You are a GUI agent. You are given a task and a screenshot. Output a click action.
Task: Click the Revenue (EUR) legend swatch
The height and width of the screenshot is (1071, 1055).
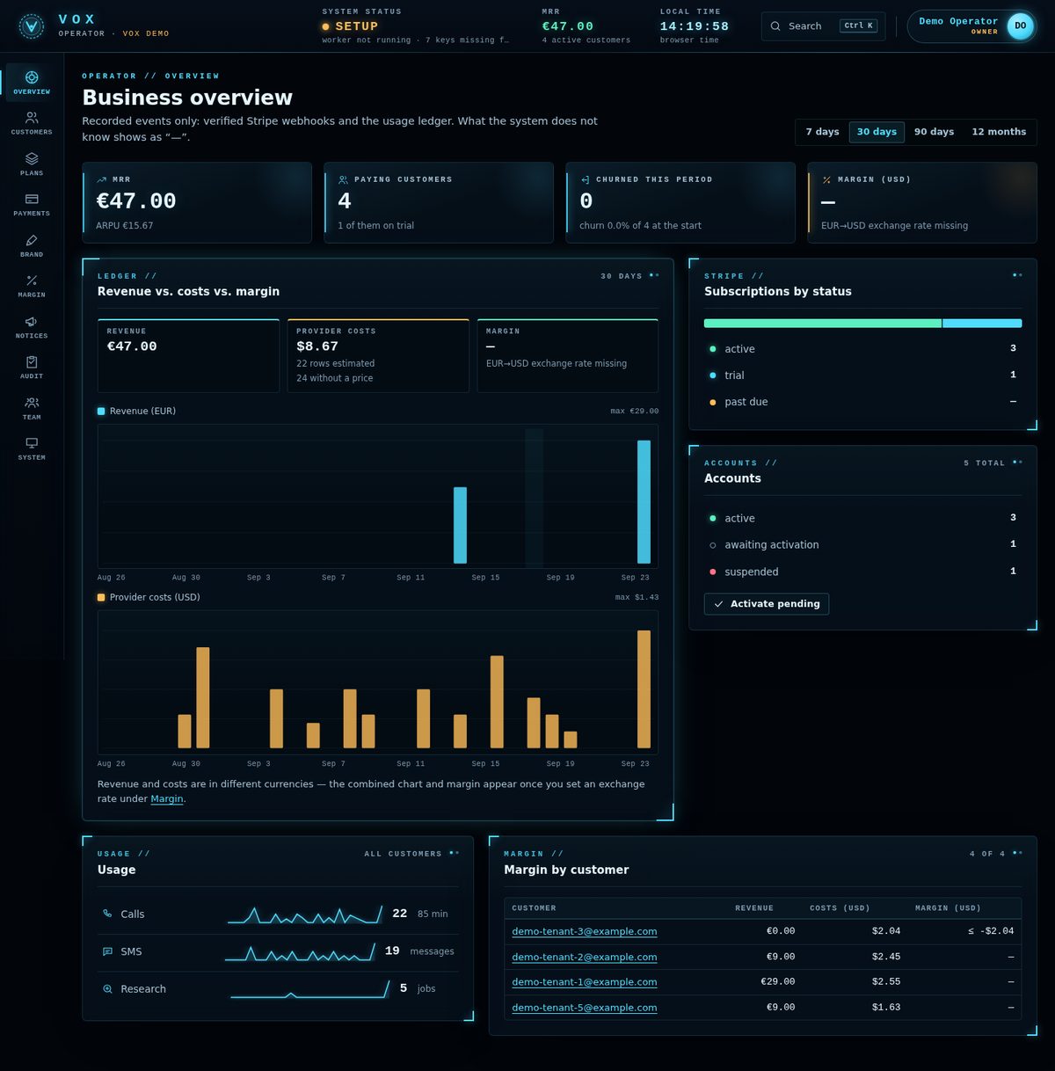coord(101,412)
